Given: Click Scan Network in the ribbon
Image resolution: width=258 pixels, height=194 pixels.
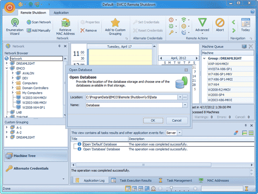Looking at the screenshot, I should (x=39, y=22).
